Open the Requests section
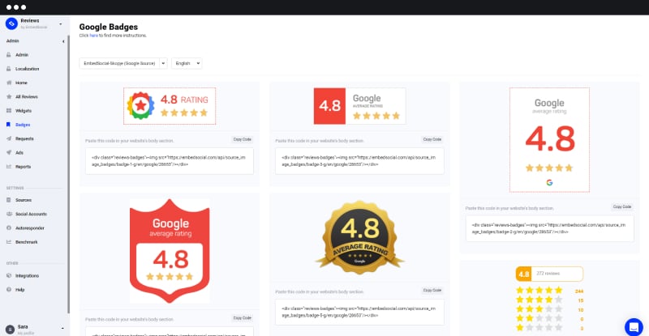Viewport: 649px width, 336px height. point(24,139)
